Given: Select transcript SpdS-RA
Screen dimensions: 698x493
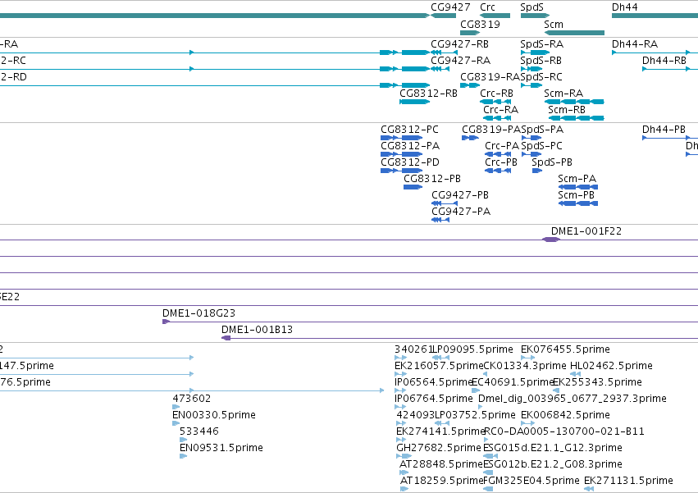Looking at the screenshot, I should point(542,44).
